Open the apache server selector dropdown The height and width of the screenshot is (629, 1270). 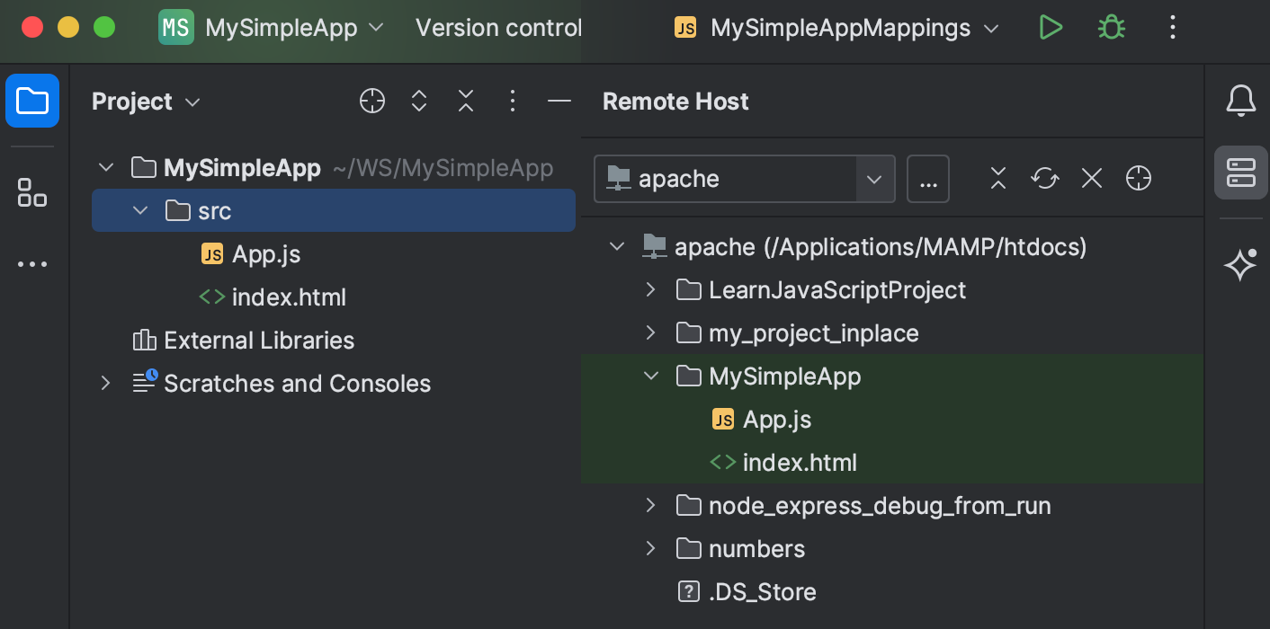[x=872, y=179]
